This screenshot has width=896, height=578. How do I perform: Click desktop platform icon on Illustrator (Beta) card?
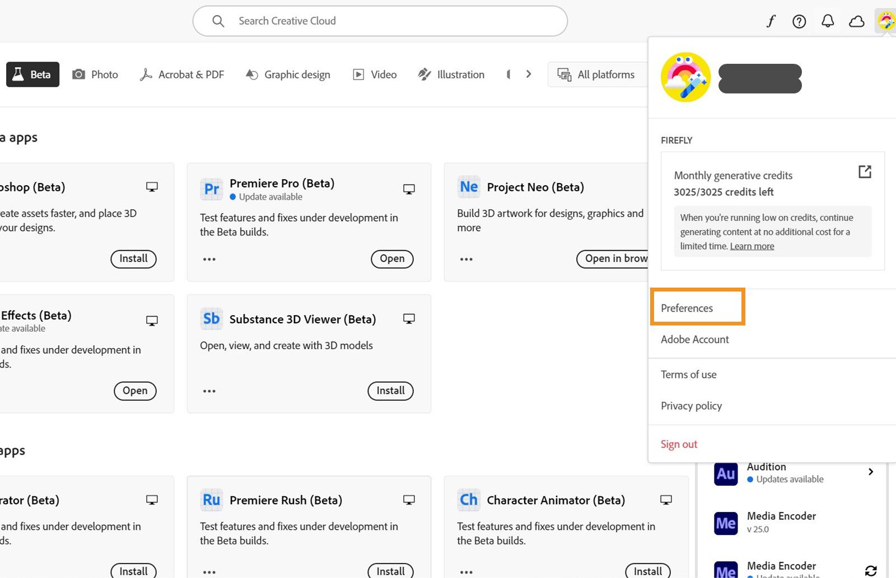pos(152,500)
